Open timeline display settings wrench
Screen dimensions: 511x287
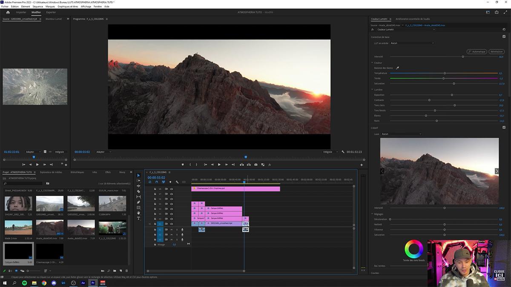(x=177, y=182)
